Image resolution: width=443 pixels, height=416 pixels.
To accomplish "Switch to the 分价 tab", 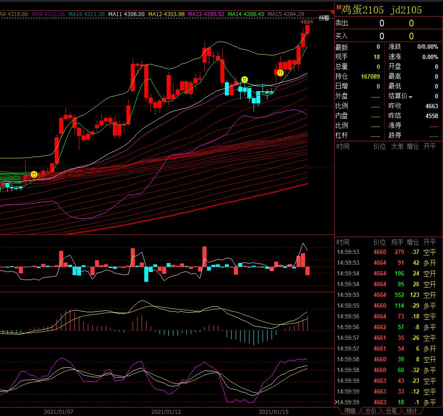I will 370,411.
